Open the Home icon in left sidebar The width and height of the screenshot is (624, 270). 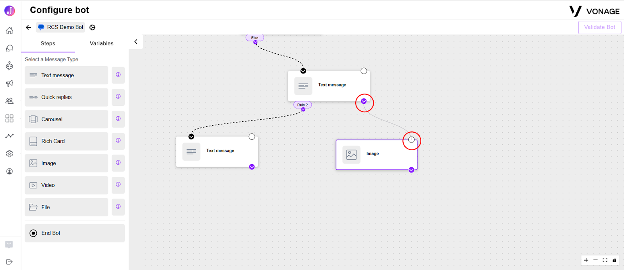coord(9,30)
